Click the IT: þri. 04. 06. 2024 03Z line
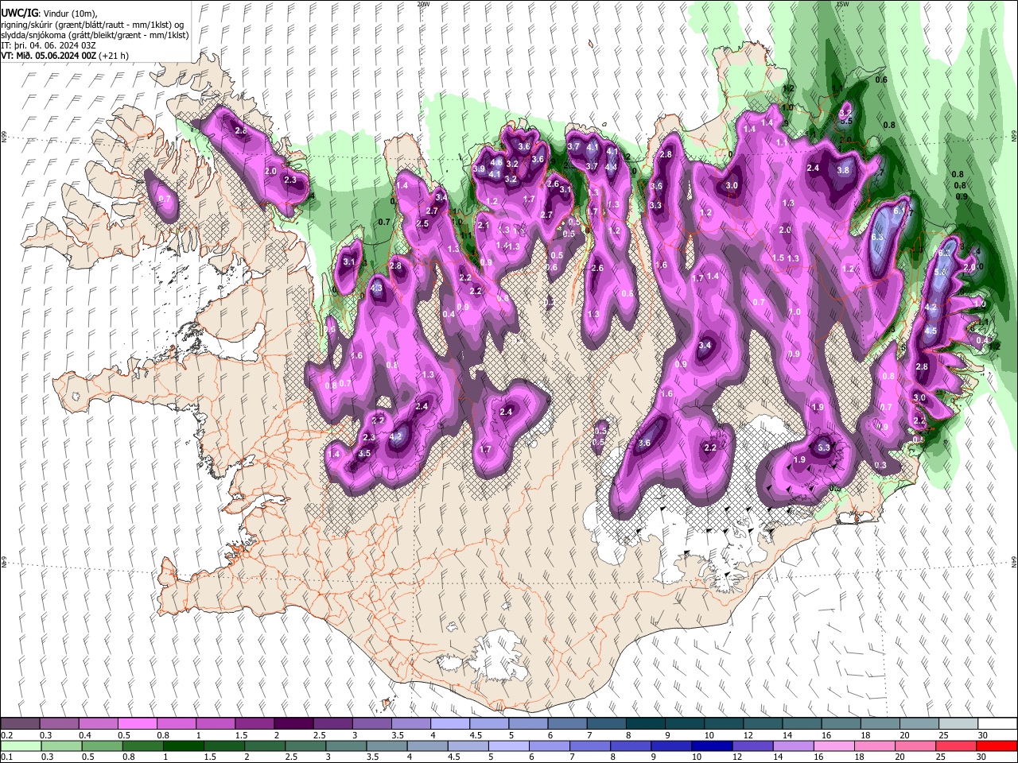The width and height of the screenshot is (1018, 763). pyautogui.click(x=49, y=45)
